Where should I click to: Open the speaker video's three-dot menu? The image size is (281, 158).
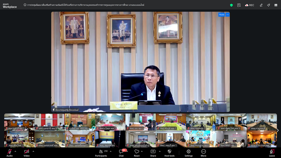point(227,14)
